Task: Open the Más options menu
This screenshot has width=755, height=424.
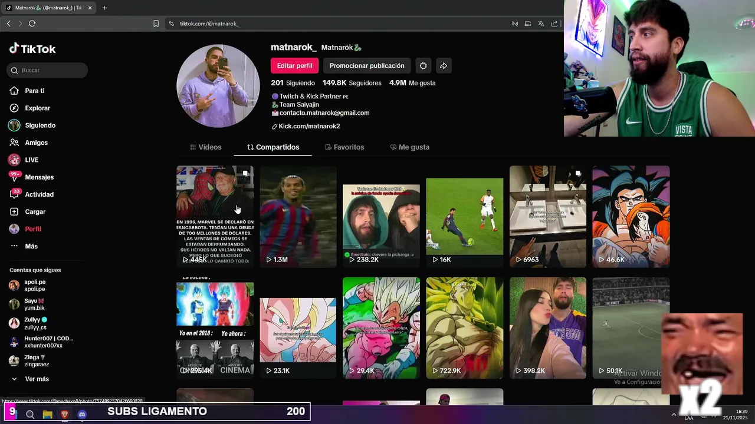Action: click(x=24, y=246)
